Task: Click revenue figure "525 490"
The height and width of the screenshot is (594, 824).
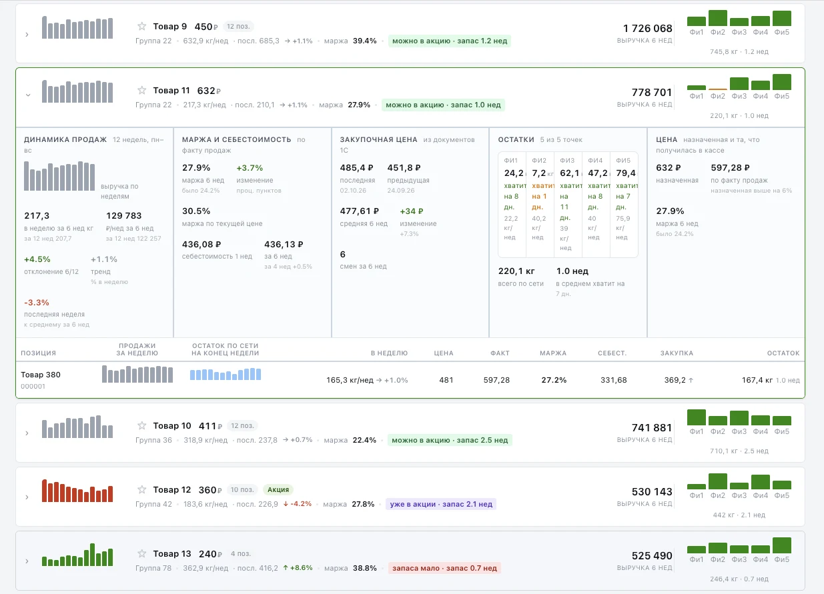Action: [x=652, y=556]
